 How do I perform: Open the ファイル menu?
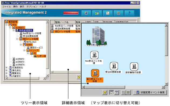(7, 7)
